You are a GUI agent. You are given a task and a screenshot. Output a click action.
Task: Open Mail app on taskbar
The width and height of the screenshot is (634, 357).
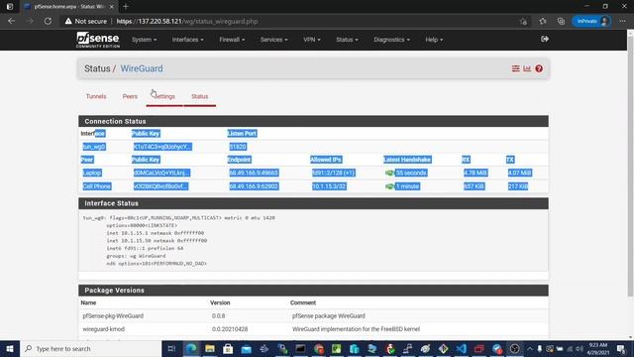click(x=246, y=348)
